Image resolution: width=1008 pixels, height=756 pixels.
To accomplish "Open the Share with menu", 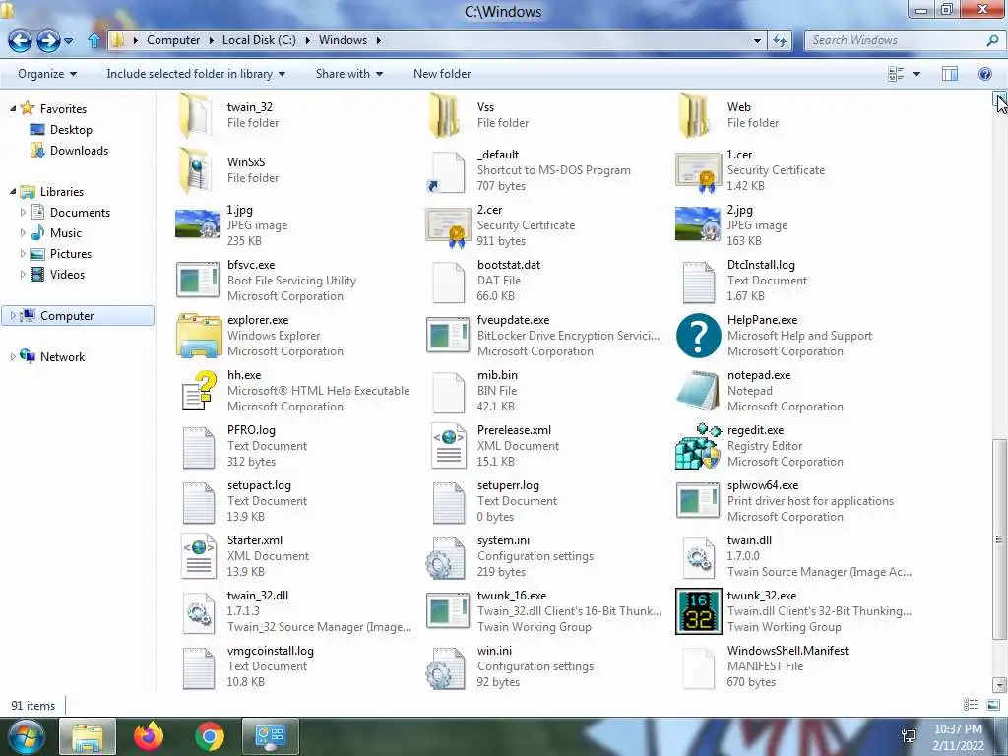I will [x=349, y=74].
